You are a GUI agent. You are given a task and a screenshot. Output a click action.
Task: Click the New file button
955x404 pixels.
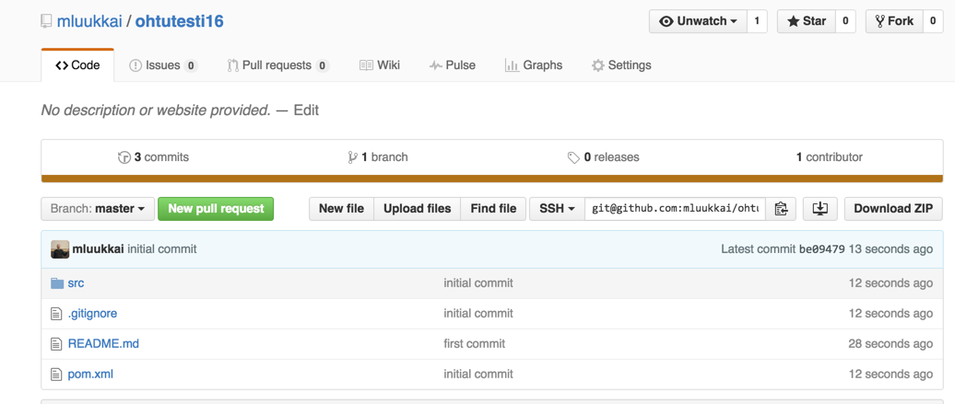point(341,209)
